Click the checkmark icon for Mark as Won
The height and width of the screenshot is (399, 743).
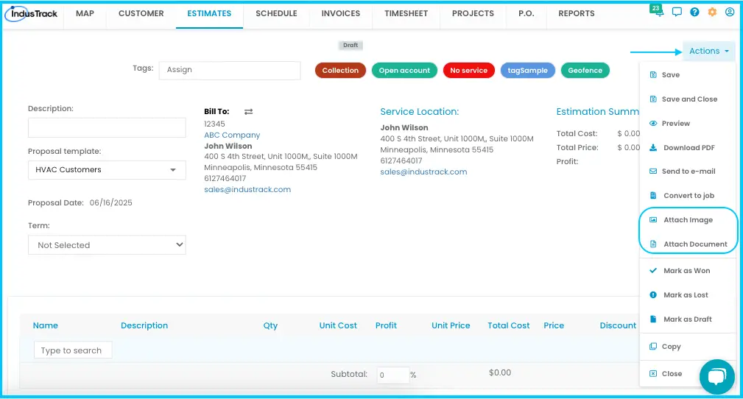653,271
